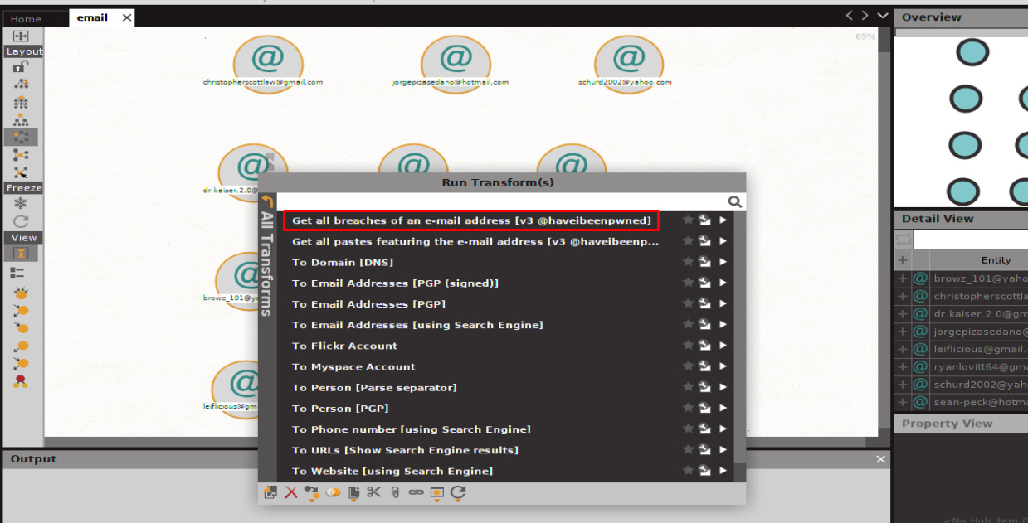Click play arrow for Get all breaches
The width and height of the screenshot is (1028, 523).
pos(723,220)
